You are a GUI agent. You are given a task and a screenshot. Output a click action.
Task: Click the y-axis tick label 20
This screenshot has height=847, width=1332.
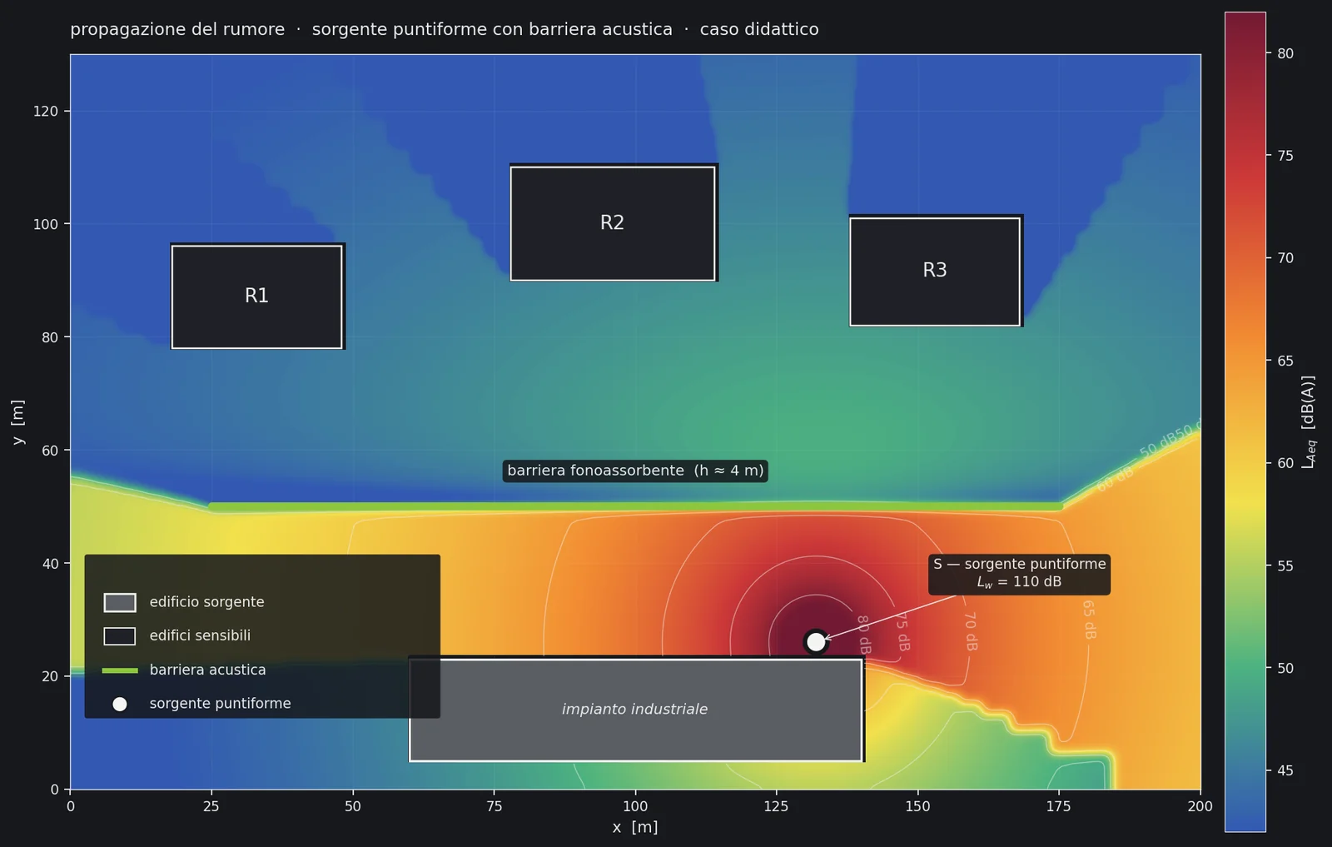50,676
